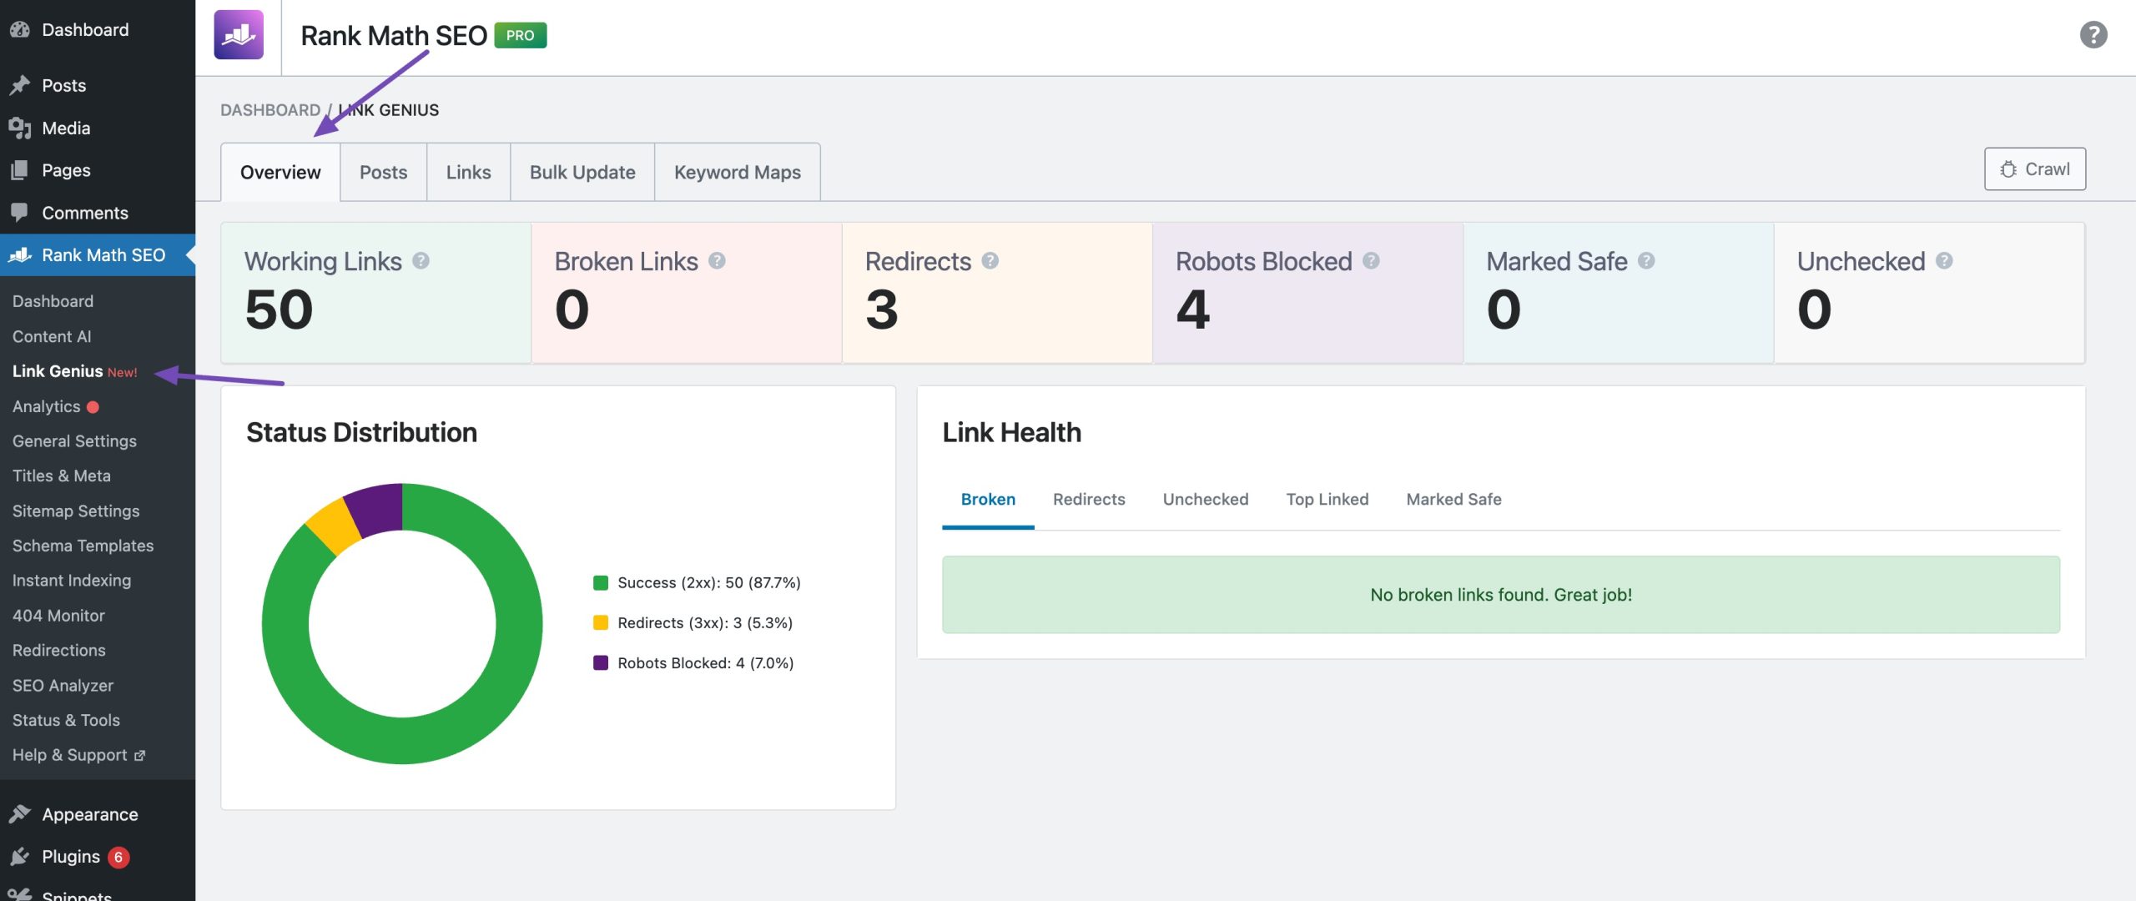View the Top Linked tab
The image size is (2136, 901).
[1327, 499]
